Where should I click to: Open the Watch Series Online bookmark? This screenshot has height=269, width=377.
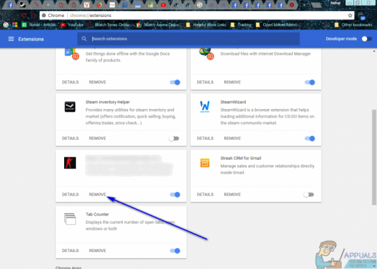[109, 24]
